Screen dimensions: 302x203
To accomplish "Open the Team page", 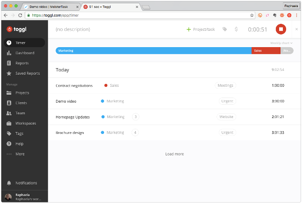I will (x=20, y=113).
